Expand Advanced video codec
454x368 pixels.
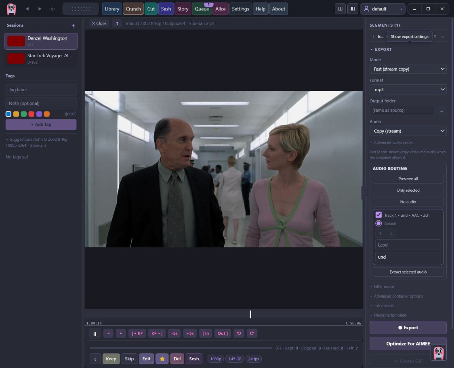391,142
